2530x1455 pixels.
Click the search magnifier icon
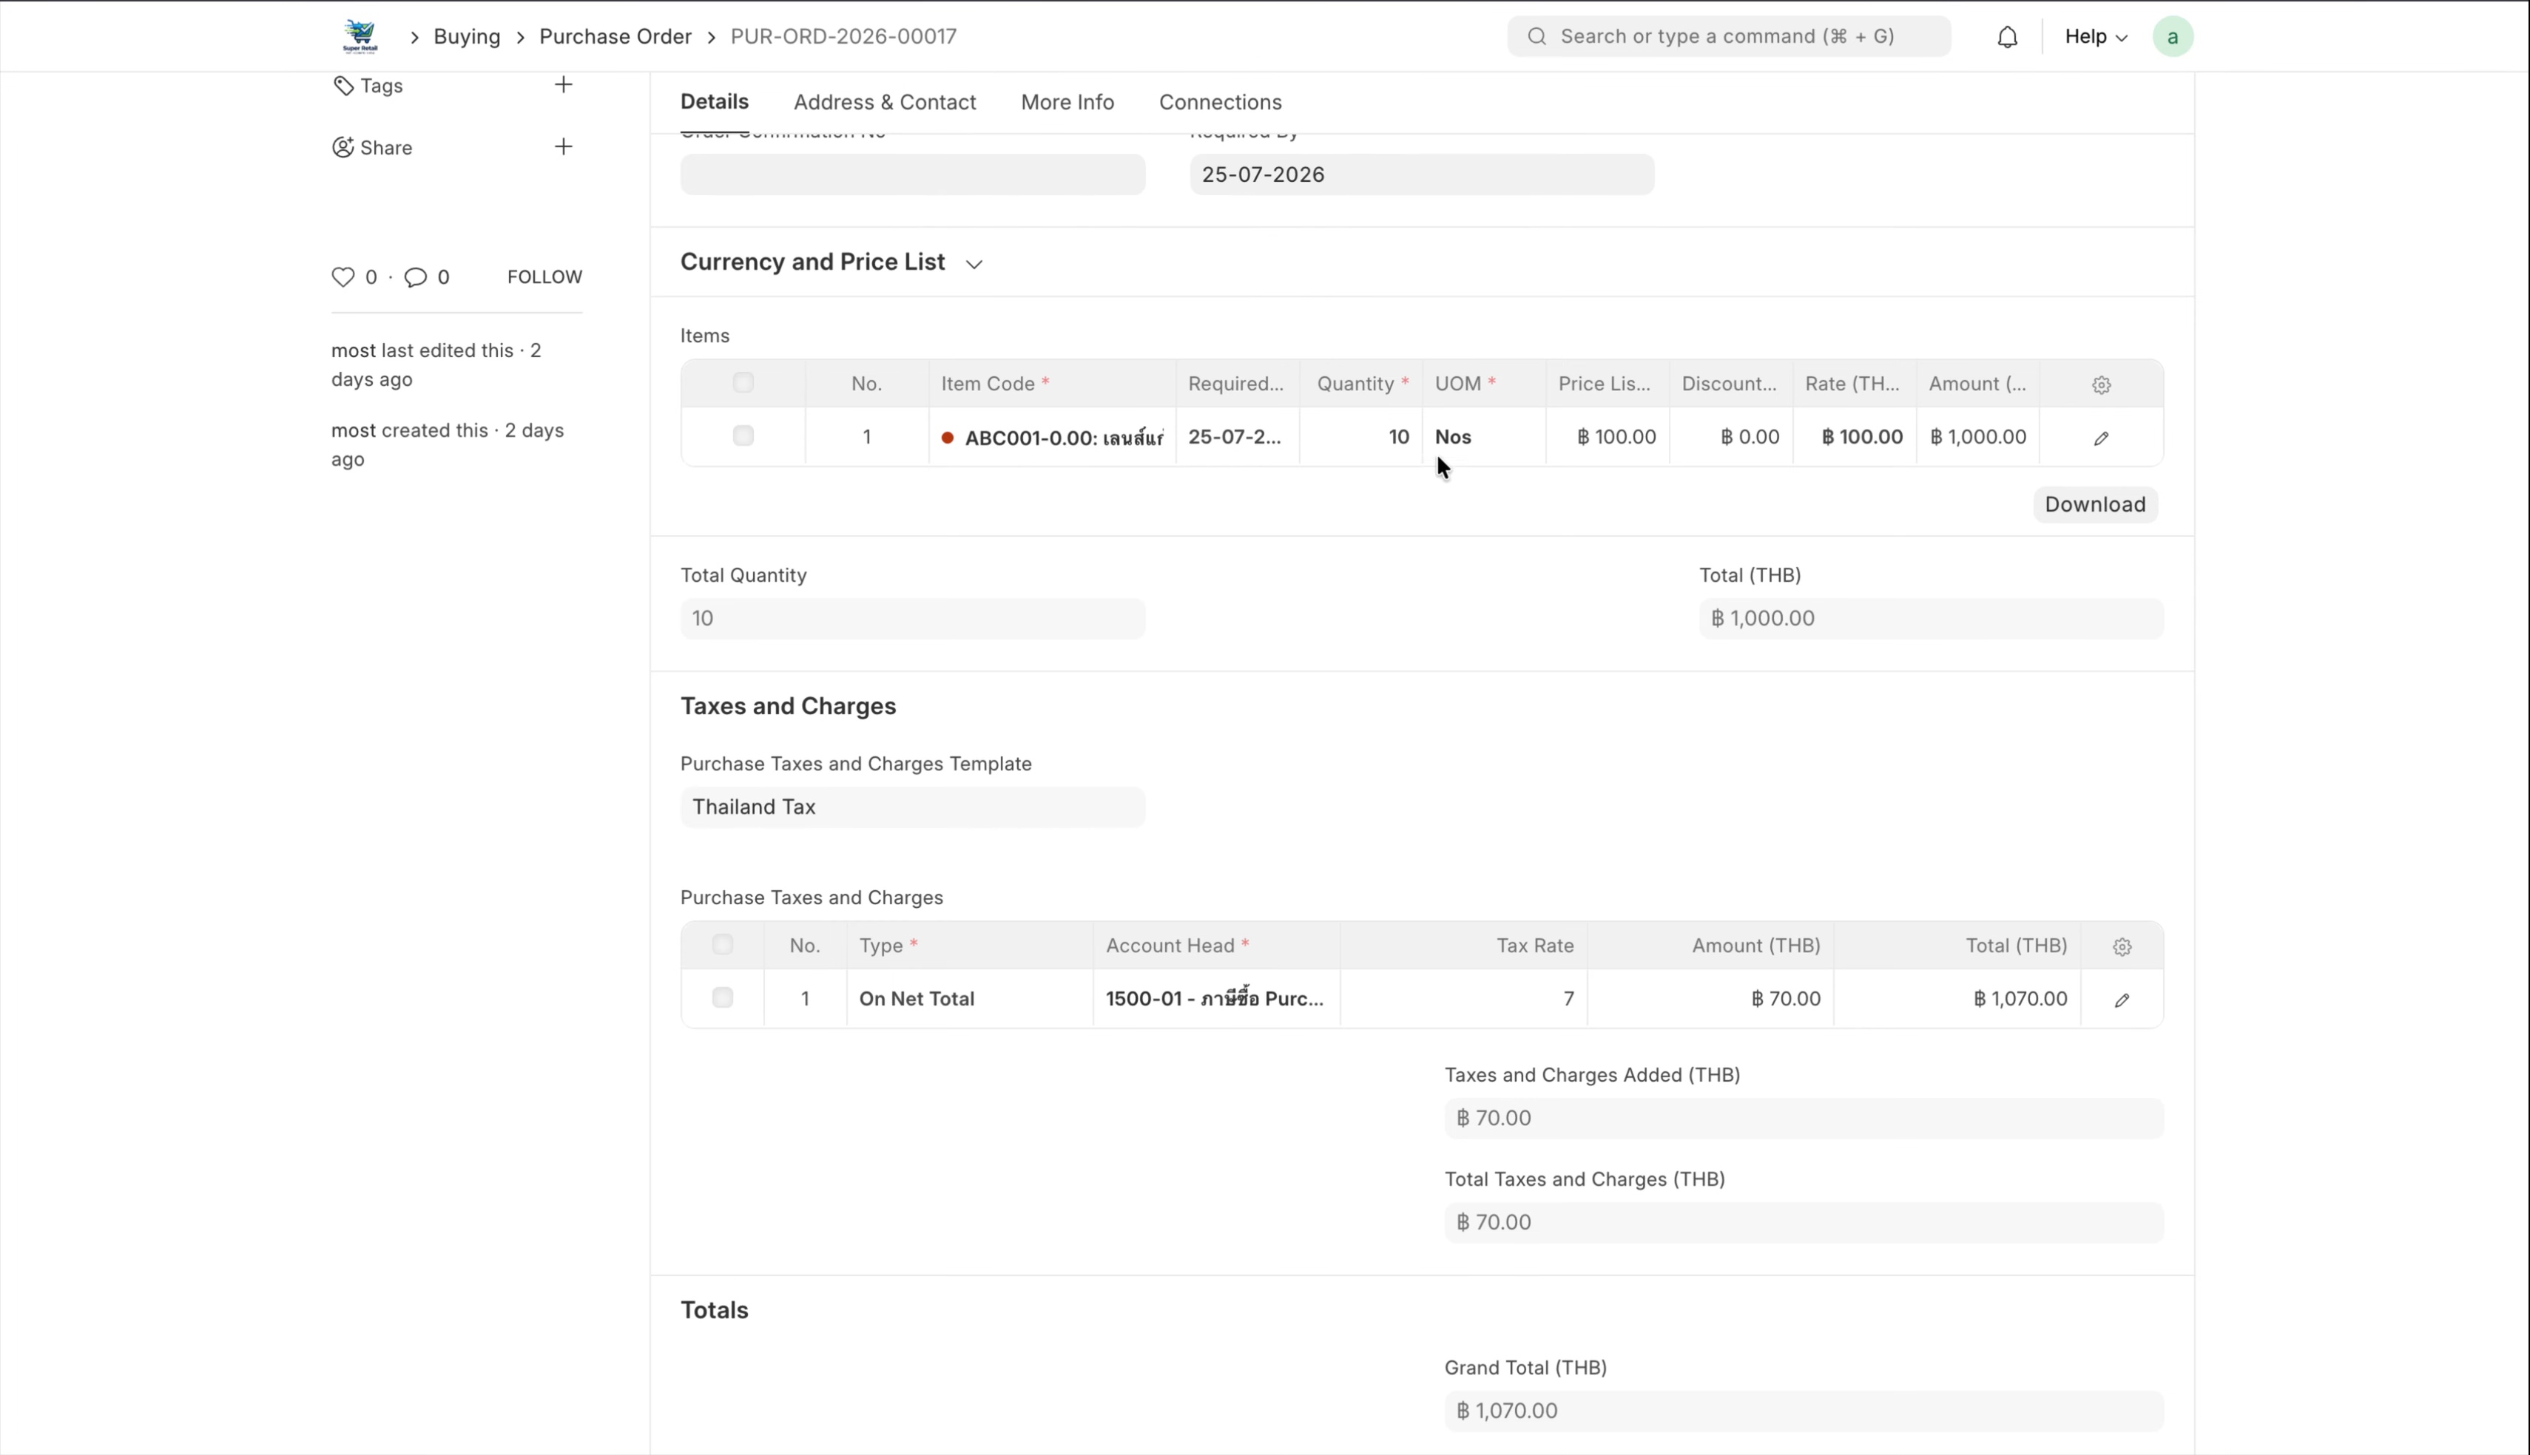coord(1537,37)
